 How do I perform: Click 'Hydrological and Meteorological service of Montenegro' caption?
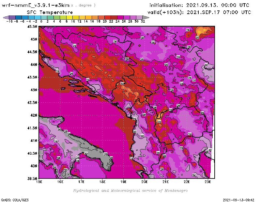coord(130,191)
